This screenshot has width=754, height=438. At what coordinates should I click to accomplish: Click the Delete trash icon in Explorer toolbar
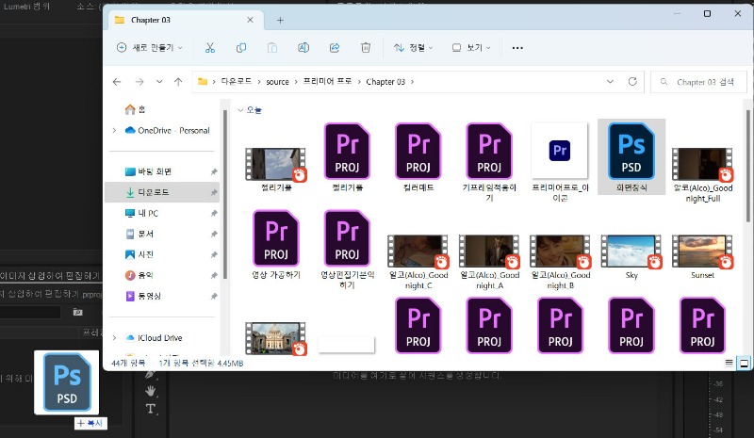point(366,48)
